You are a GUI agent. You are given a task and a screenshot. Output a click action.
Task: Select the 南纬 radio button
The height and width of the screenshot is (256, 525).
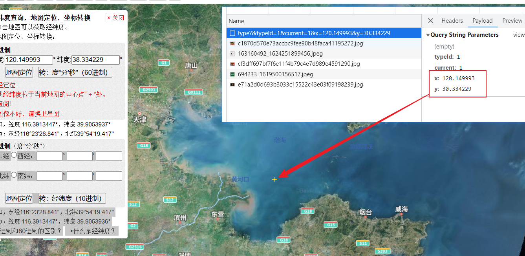click(14, 175)
